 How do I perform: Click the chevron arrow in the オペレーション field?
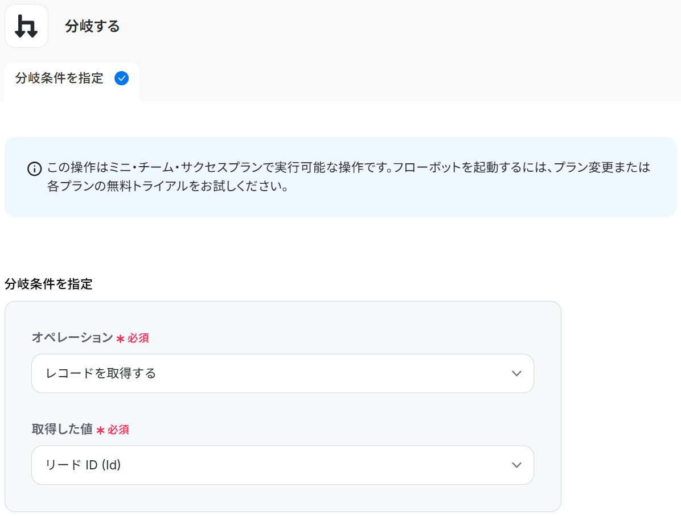(x=516, y=374)
